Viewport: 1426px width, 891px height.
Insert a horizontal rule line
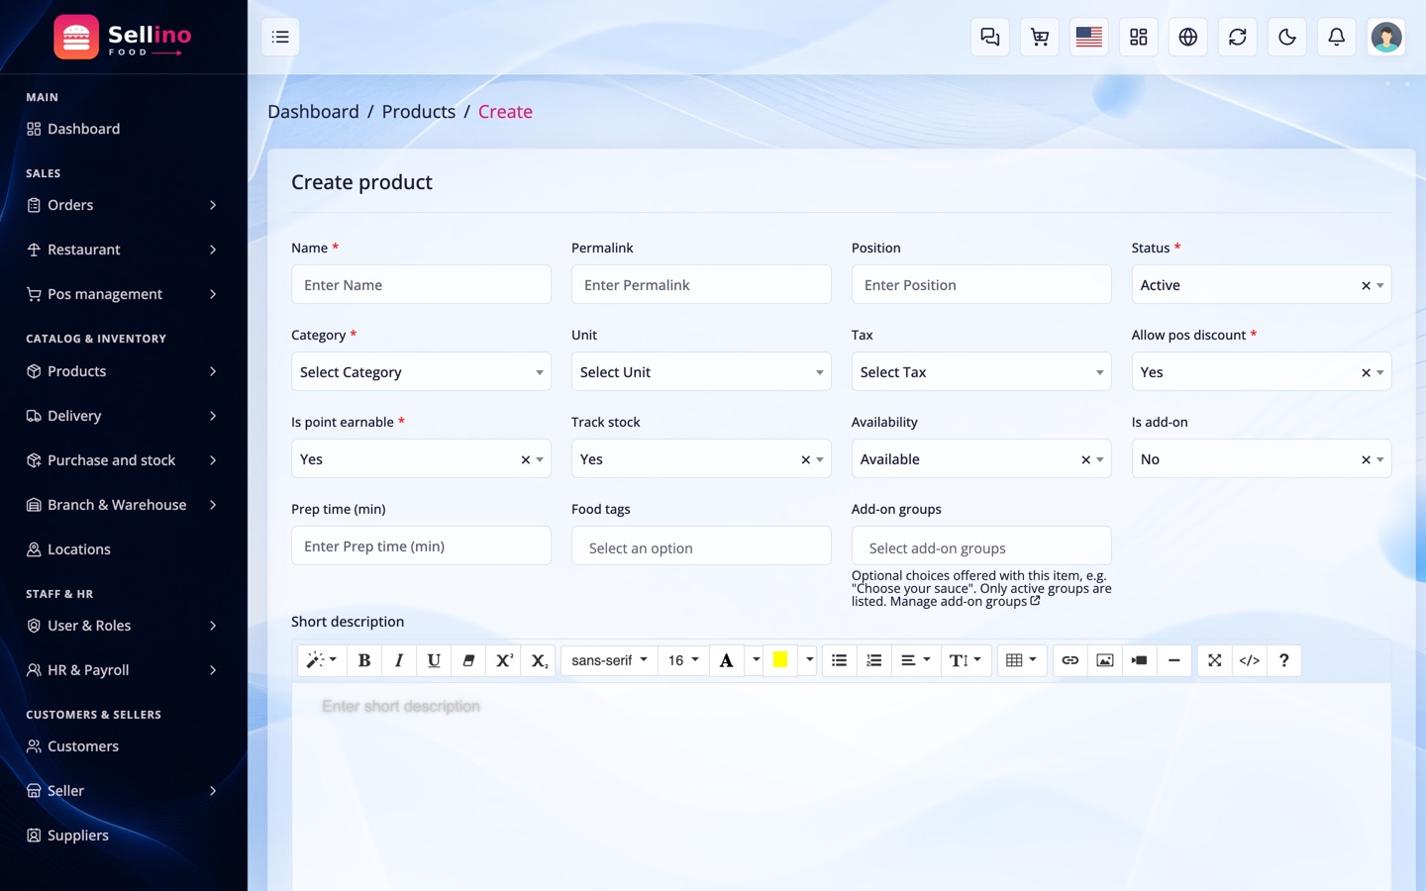point(1174,660)
